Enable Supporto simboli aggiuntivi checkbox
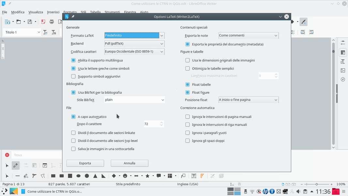 (x=73, y=76)
